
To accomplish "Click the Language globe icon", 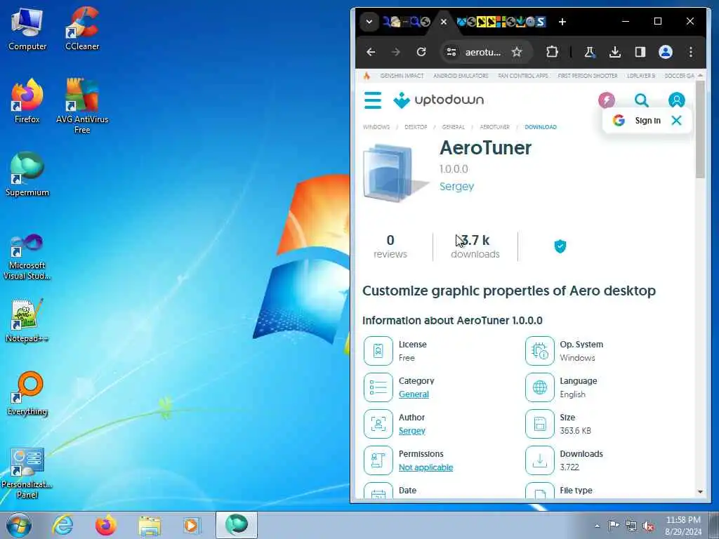I will (x=540, y=387).
